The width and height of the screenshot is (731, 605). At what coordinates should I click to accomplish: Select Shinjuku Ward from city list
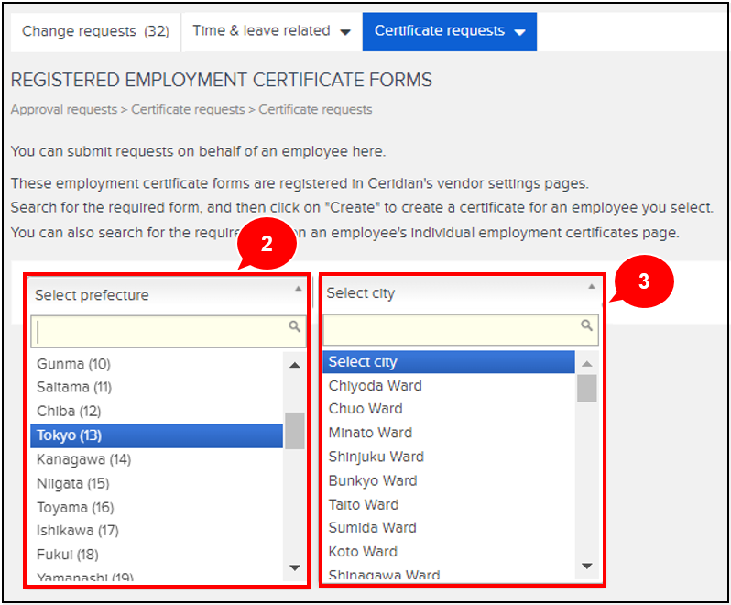pyautogui.click(x=376, y=456)
